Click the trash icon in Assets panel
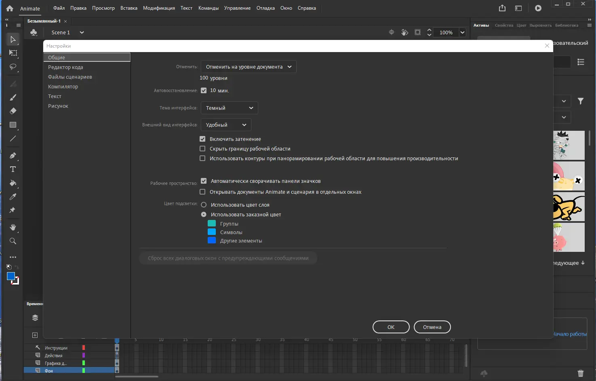This screenshot has width=596, height=381. (581, 373)
